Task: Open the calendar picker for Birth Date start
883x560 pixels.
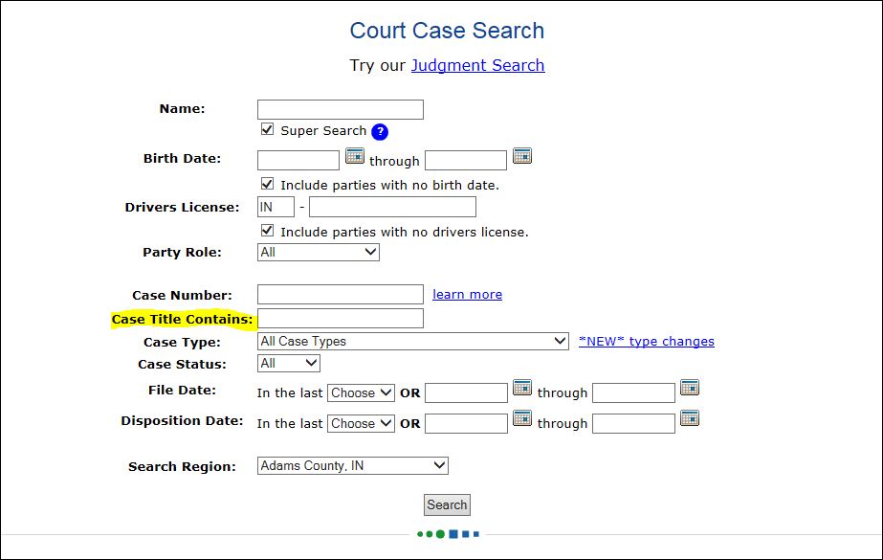Action: (x=355, y=154)
